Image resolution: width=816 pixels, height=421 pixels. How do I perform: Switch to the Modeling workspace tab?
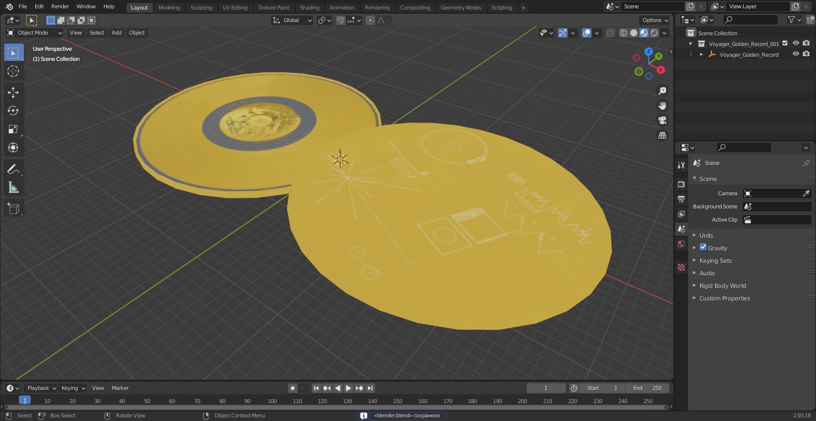click(x=169, y=7)
